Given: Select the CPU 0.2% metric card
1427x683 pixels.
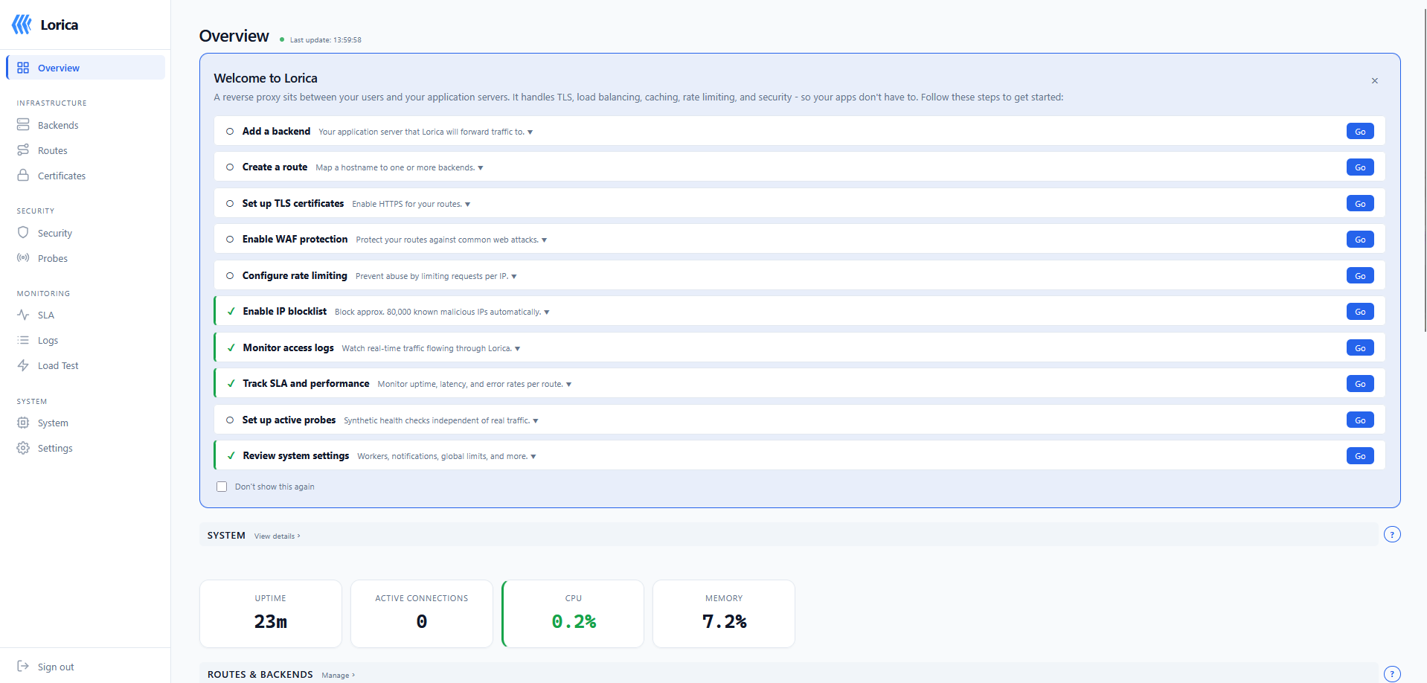Looking at the screenshot, I should [x=574, y=614].
